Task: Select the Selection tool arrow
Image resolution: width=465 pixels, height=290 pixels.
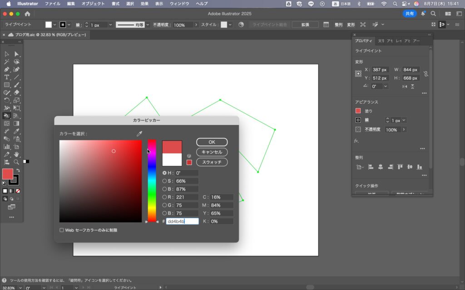Action: 6,54
